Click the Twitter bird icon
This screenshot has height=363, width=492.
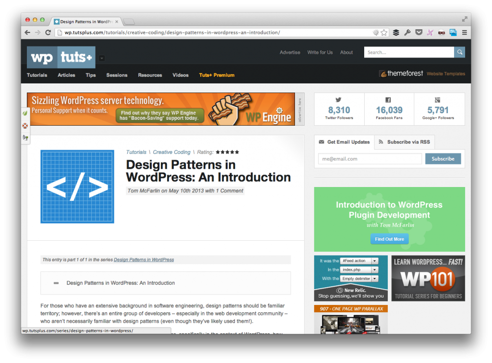[338, 100]
